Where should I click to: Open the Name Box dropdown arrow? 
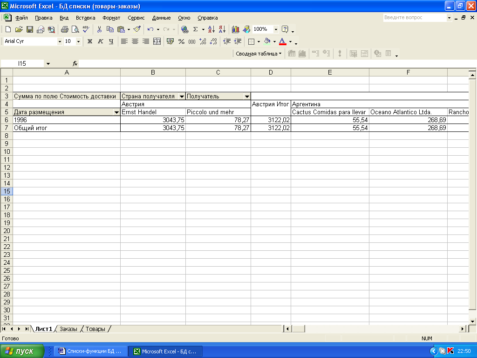pyautogui.click(x=48, y=63)
